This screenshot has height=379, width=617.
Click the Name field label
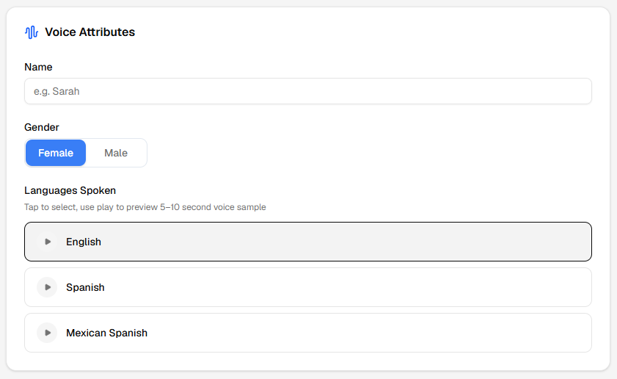click(x=38, y=67)
